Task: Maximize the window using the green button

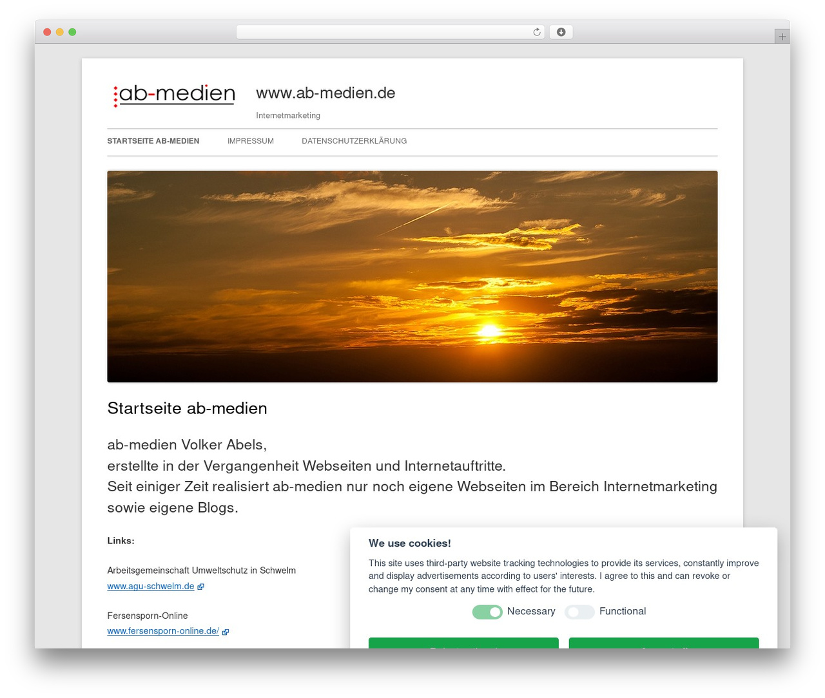Action: (x=72, y=32)
